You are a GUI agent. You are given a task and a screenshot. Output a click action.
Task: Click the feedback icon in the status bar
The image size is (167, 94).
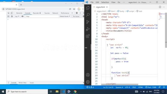159,87
